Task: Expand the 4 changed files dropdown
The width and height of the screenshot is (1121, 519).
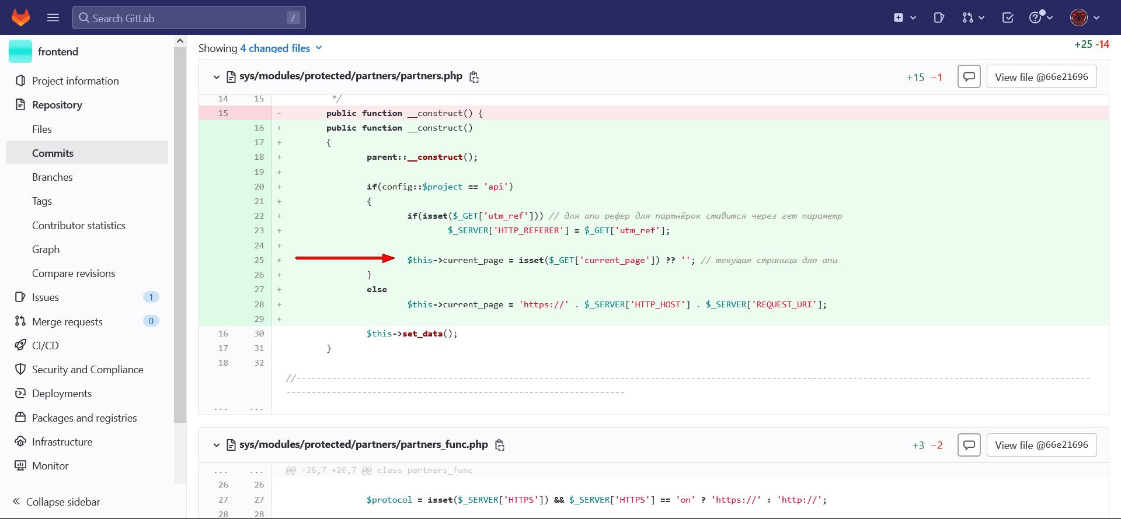Action: click(x=281, y=48)
